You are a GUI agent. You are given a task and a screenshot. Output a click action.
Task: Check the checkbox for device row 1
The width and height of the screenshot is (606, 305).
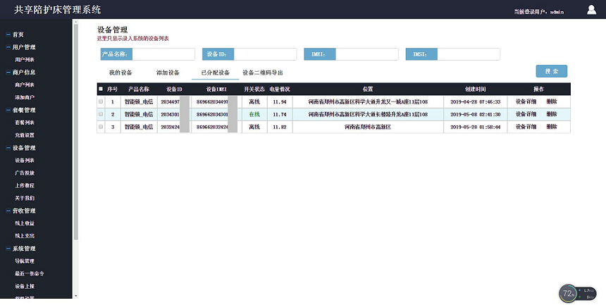click(101, 102)
